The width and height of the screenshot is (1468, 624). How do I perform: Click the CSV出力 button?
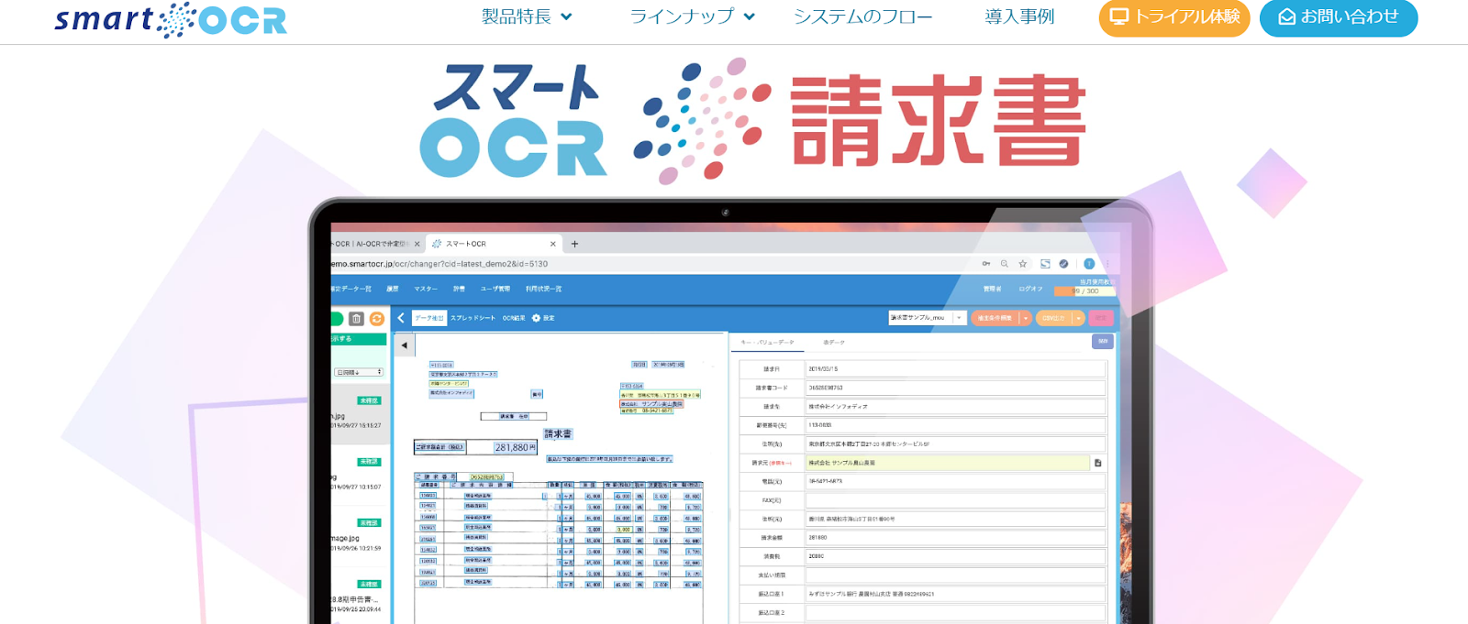point(1053,318)
